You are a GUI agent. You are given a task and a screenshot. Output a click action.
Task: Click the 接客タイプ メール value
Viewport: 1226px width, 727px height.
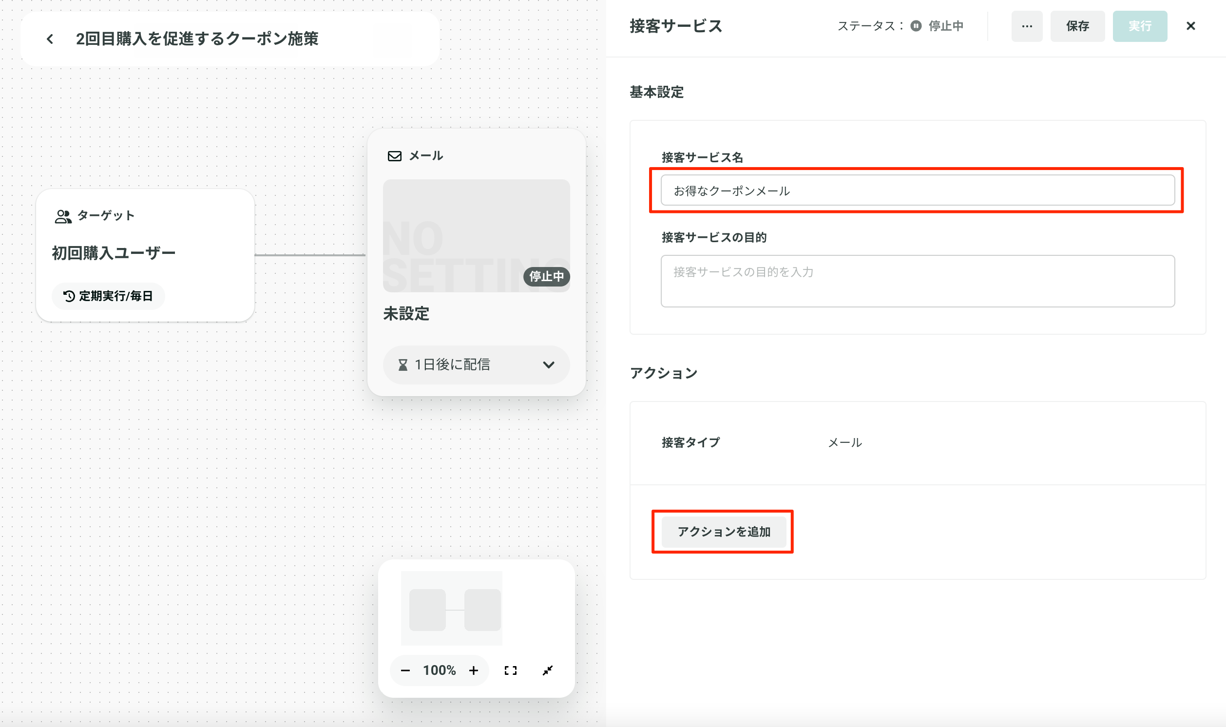pyautogui.click(x=844, y=442)
